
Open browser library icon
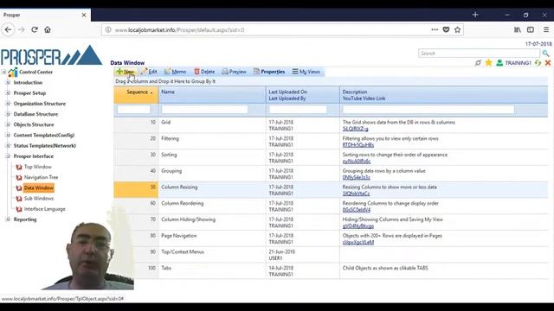point(518,30)
